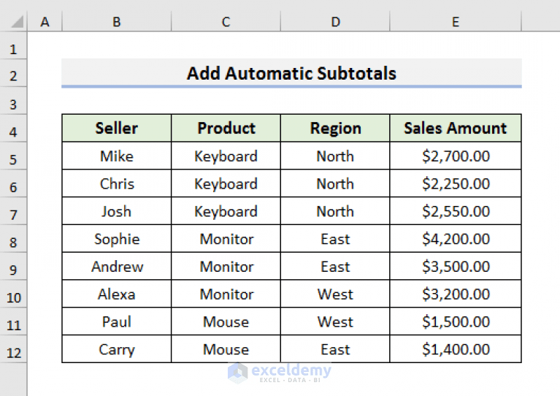Select Paul's 'Mouse' product cell
This screenshot has width=560, height=396.
(x=226, y=321)
